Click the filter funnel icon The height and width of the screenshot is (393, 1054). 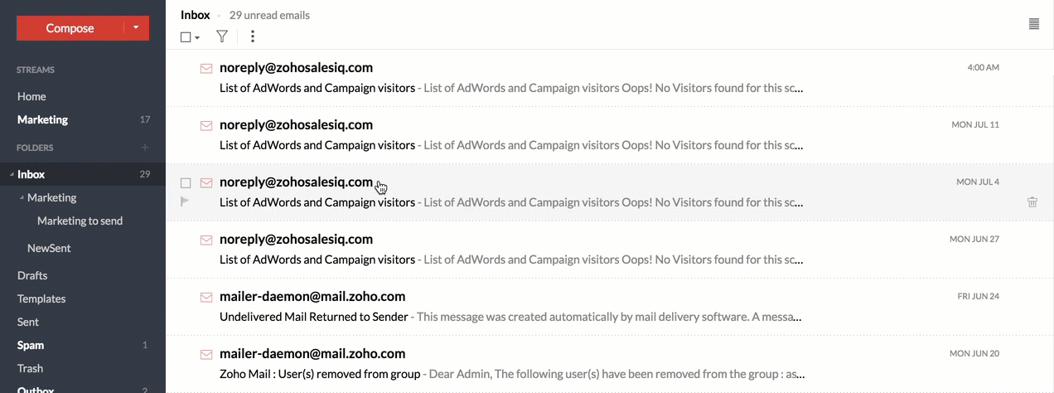[x=221, y=36]
